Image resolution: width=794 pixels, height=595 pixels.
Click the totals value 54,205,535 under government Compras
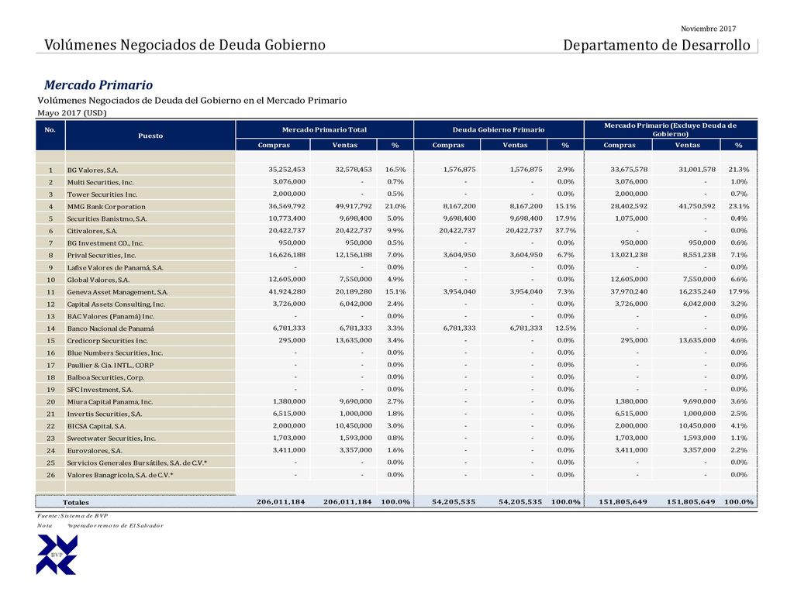coord(454,502)
